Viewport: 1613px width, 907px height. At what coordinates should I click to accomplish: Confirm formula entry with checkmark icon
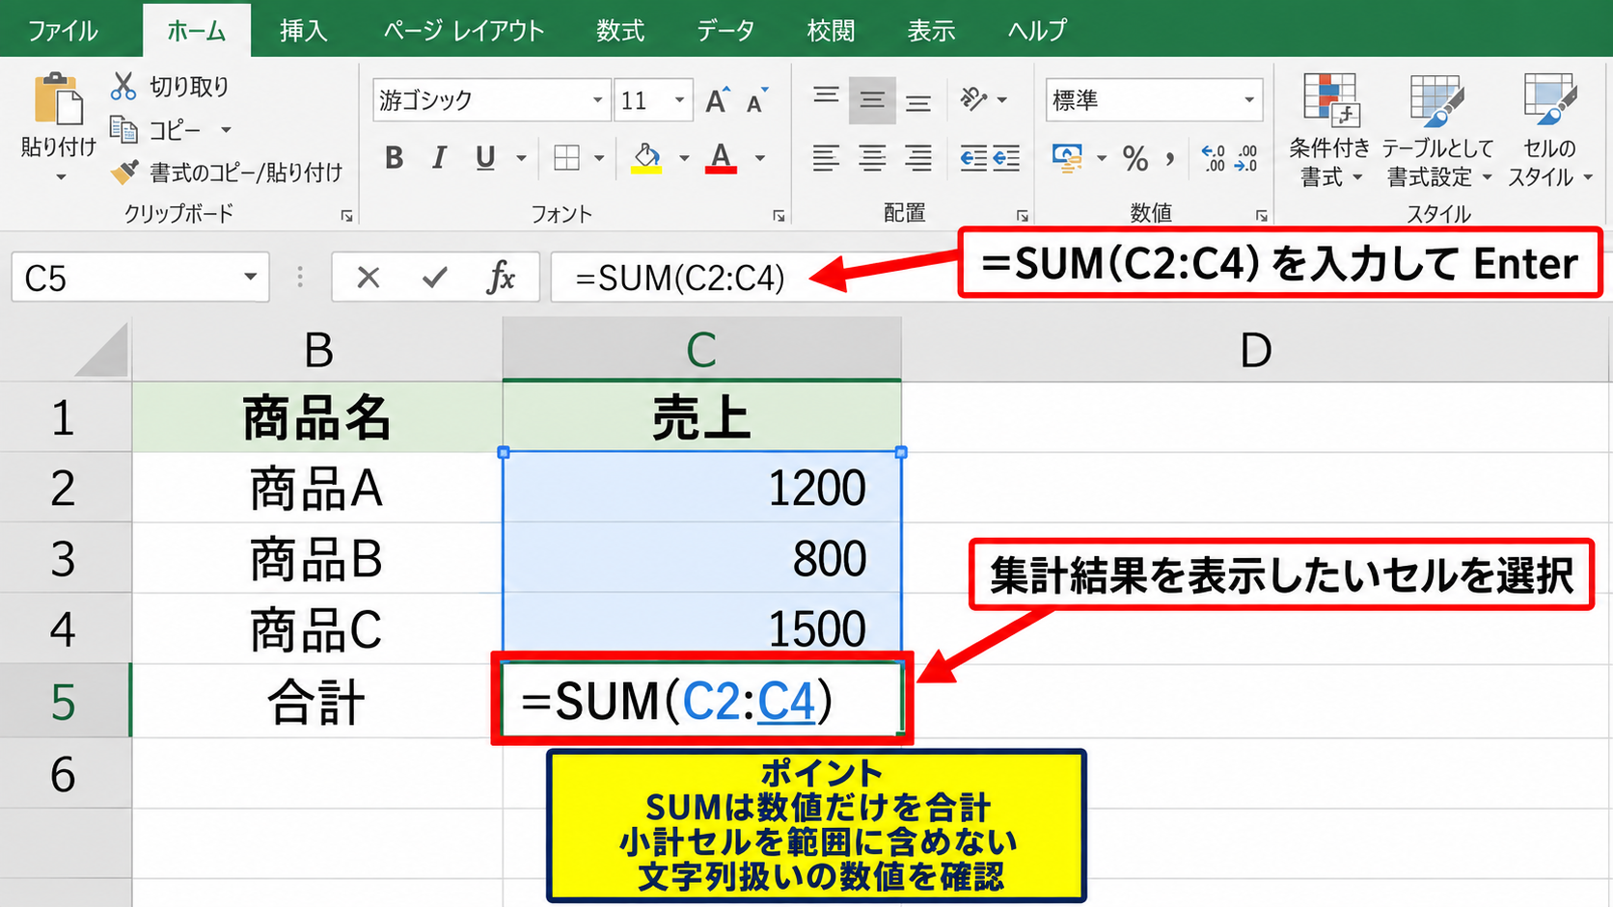coord(435,278)
